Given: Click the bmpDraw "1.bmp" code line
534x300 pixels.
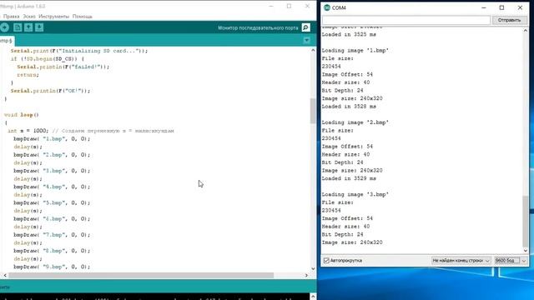Looking at the screenshot, I should 52,139.
